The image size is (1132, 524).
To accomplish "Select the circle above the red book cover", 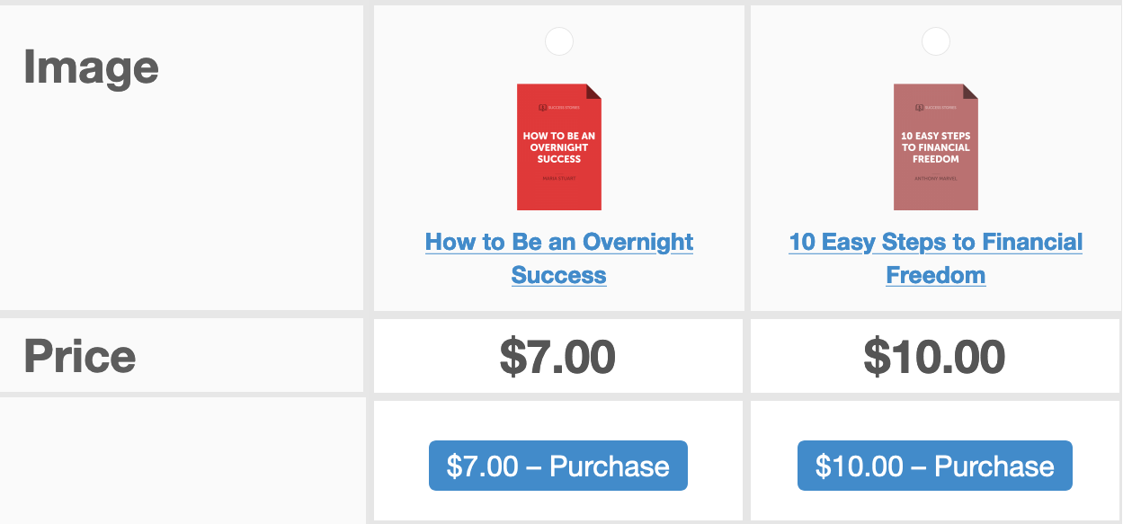I will click(x=558, y=41).
